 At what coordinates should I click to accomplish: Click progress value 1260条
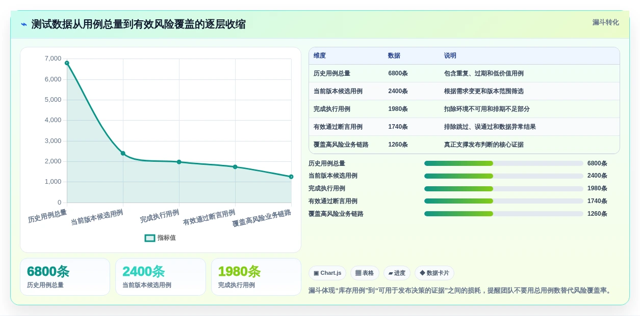(x=597, y=214)
